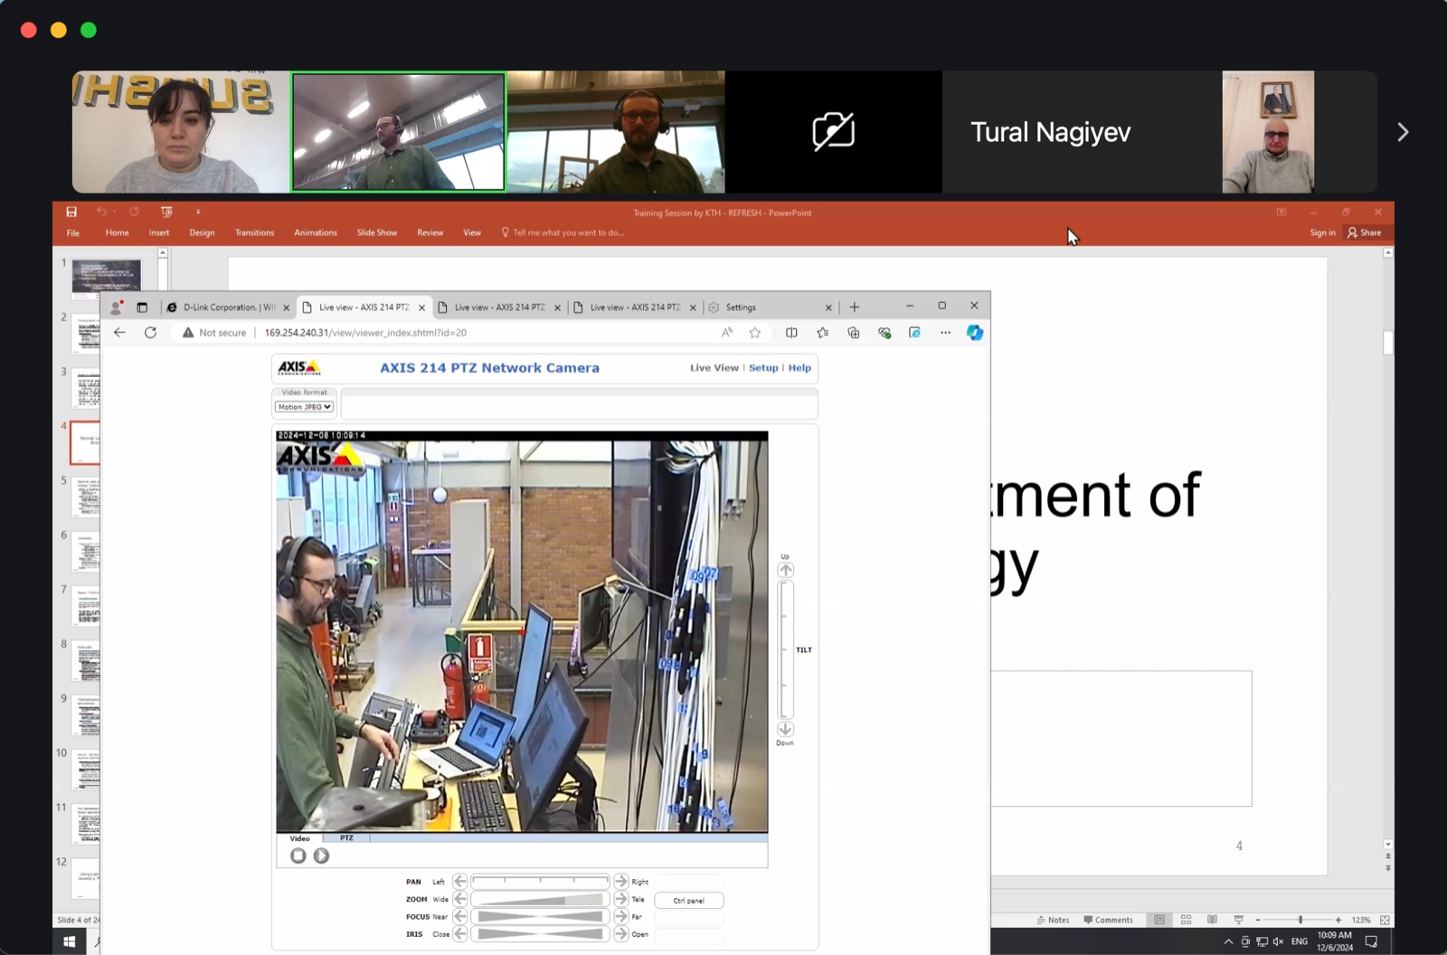The width and height of the screenshot is (1447, 955).
Task: Open the Edge favorites list icon
Action: (x=822, y=333)
